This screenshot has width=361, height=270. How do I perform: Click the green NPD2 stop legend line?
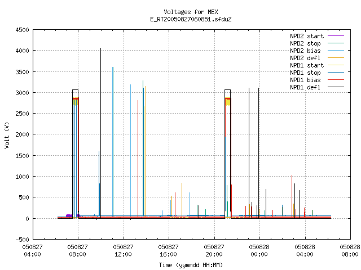pyautogui.click(x=336, y=43)
